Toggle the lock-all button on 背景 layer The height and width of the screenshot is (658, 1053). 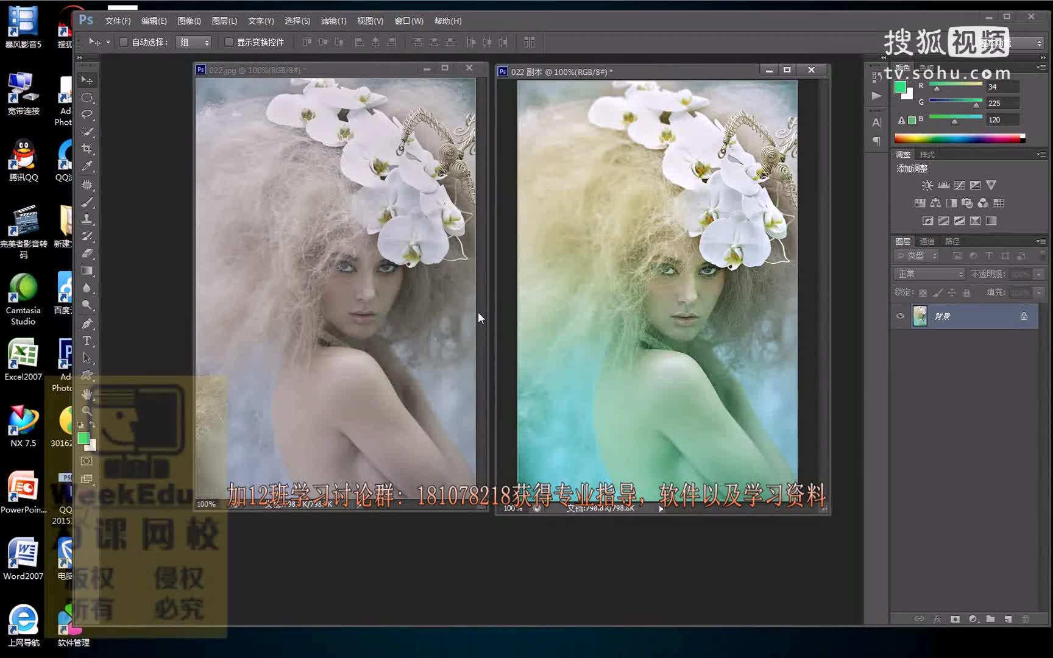point(966,293)
